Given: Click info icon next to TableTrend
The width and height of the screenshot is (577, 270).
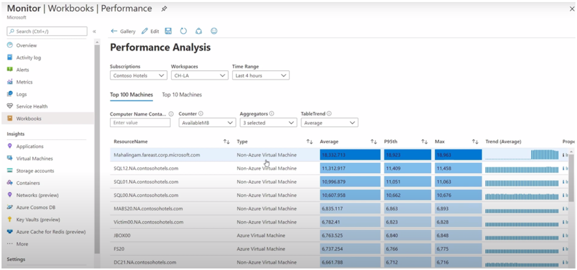Looking at the screenshot, I should tap(329, 114).
